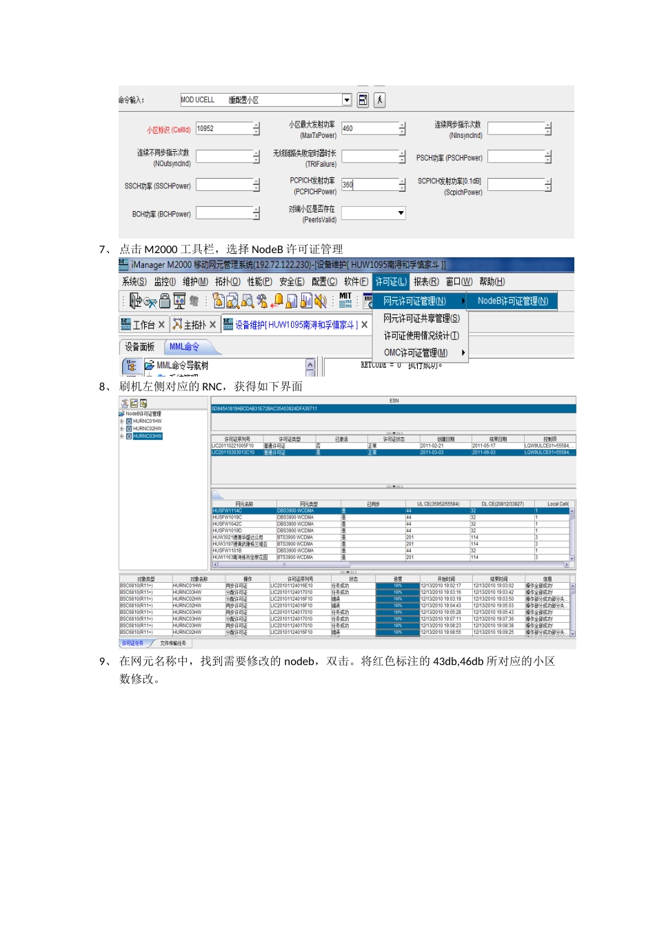Click the tree view icon beside MML命令导航树
This screenshot has height=927, width=655.
(x=131, y=366)
